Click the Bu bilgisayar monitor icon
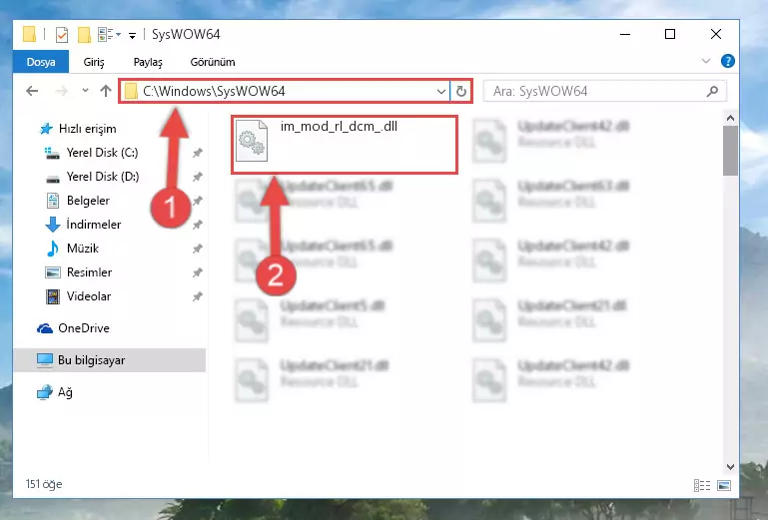The width and height of the screenshot is (768, 520). 45,360
